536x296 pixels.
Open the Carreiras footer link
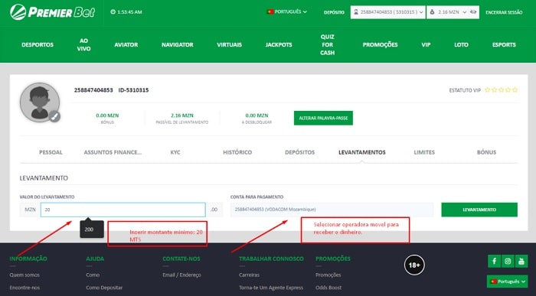(x=249, y=275)
